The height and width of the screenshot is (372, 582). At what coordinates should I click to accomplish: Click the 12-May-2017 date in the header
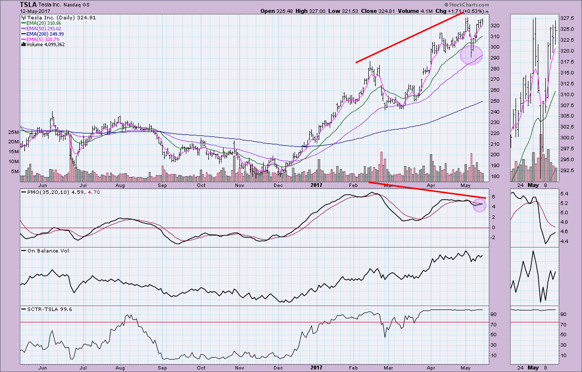point(35,11)
